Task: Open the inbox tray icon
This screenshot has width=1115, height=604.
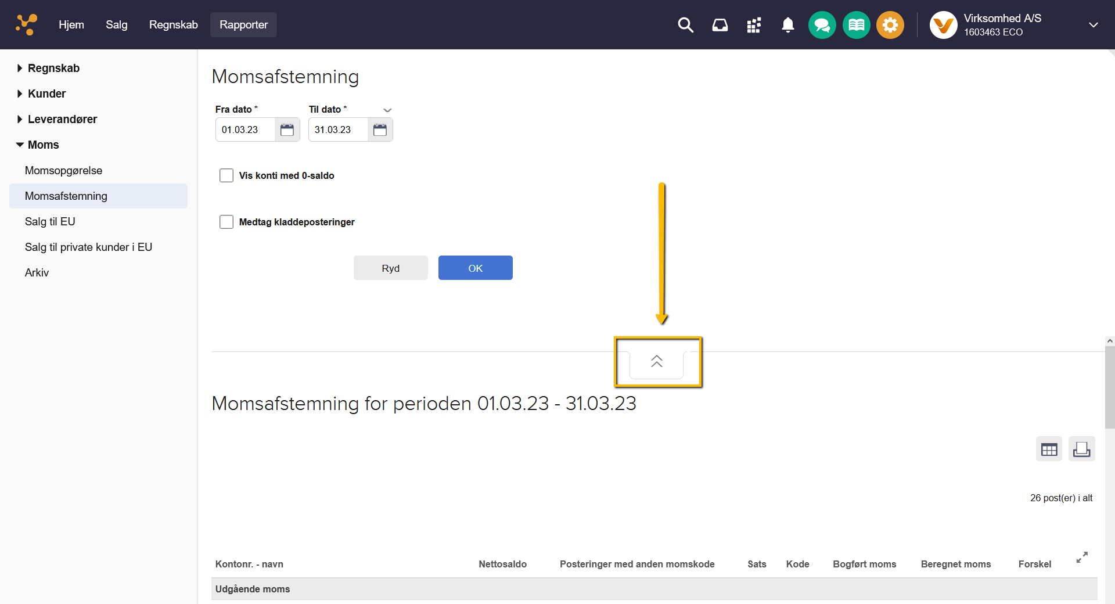Action: pos(720,25)
